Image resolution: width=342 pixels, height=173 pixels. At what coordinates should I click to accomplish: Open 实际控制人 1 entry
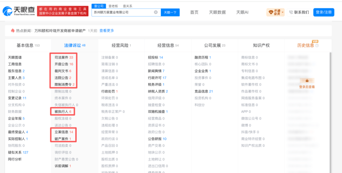tap(18, 139)
